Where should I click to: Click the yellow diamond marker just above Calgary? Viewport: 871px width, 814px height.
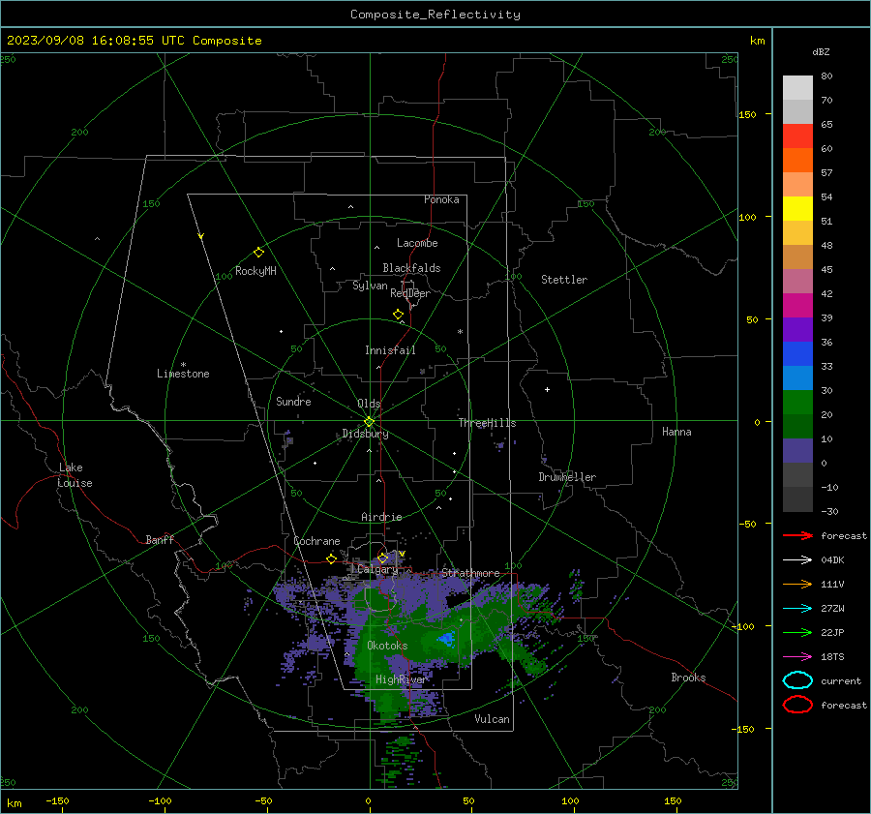click(x=382, y=558)
